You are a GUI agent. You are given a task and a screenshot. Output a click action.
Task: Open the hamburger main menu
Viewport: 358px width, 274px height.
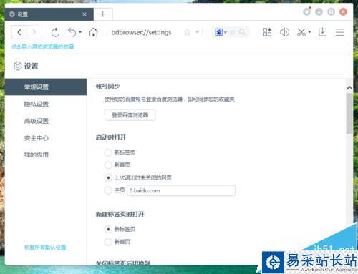tap(339, 32)
